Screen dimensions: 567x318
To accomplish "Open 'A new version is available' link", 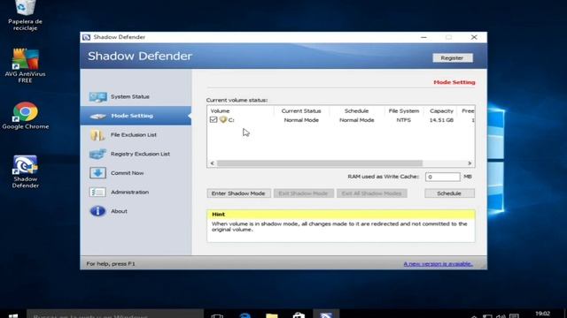I will pyautogui.click(x=438, y=264).
